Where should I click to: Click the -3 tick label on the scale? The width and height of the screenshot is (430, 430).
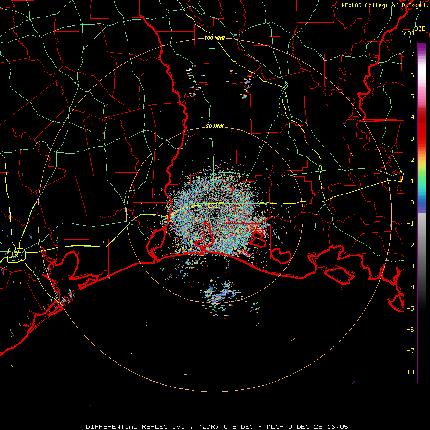410,266
